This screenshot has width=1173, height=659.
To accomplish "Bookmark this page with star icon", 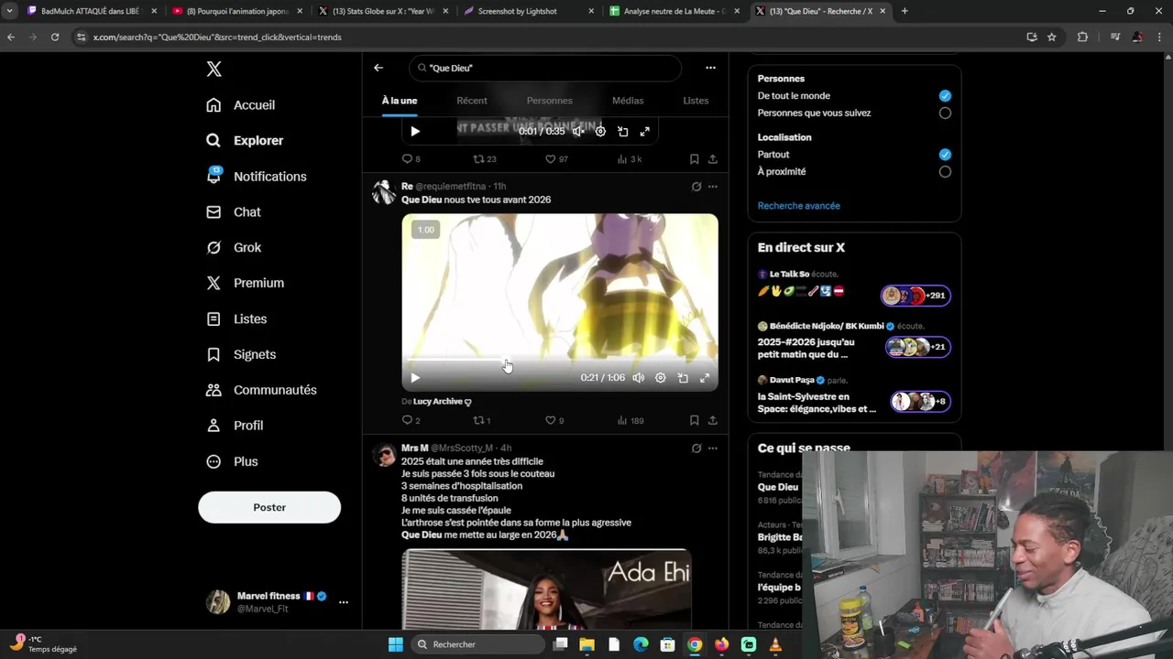I will click(1052, 37).
